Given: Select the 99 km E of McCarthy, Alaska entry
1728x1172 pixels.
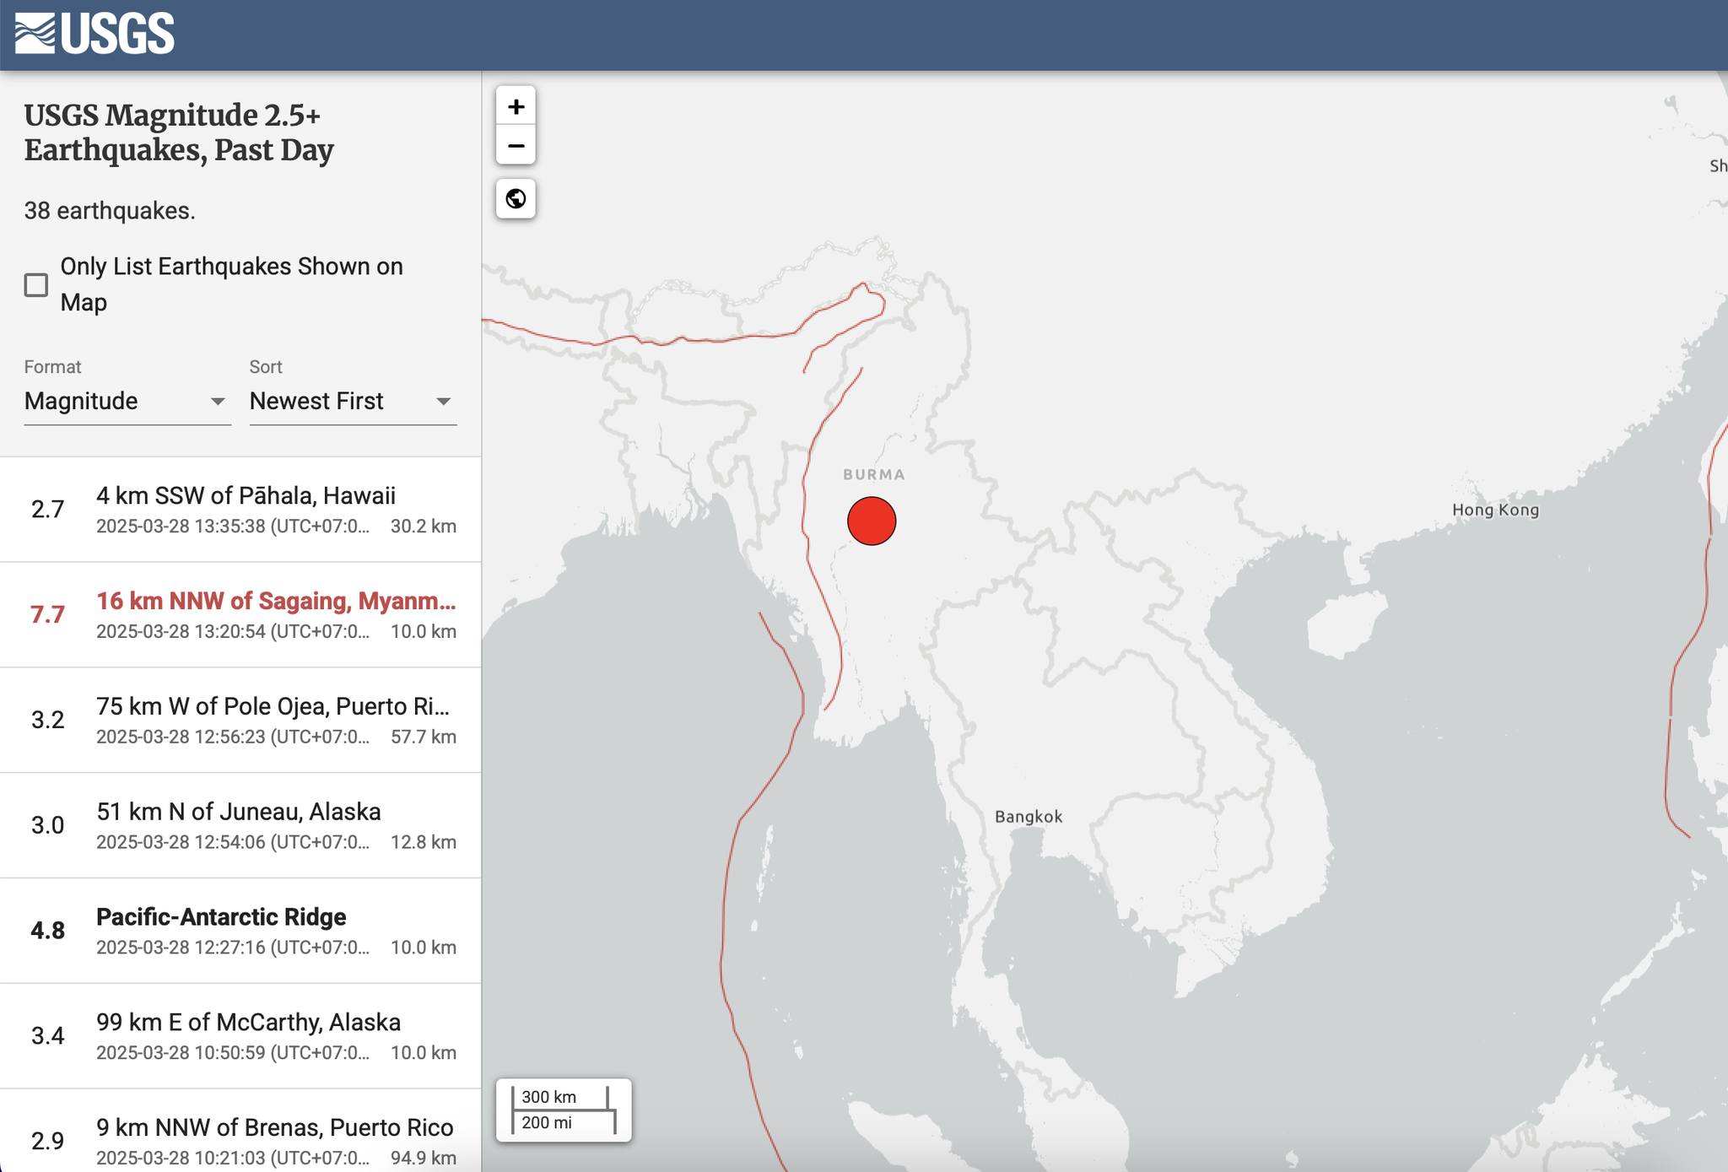Looking at the screenshot, I should 240,1036.
